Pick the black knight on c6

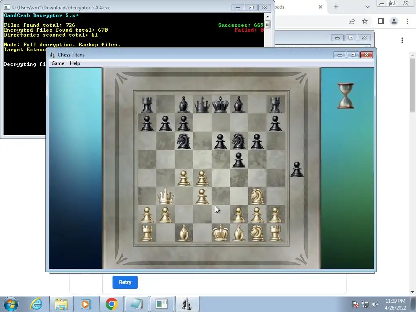pyautogui.click(x=184, y=141)
